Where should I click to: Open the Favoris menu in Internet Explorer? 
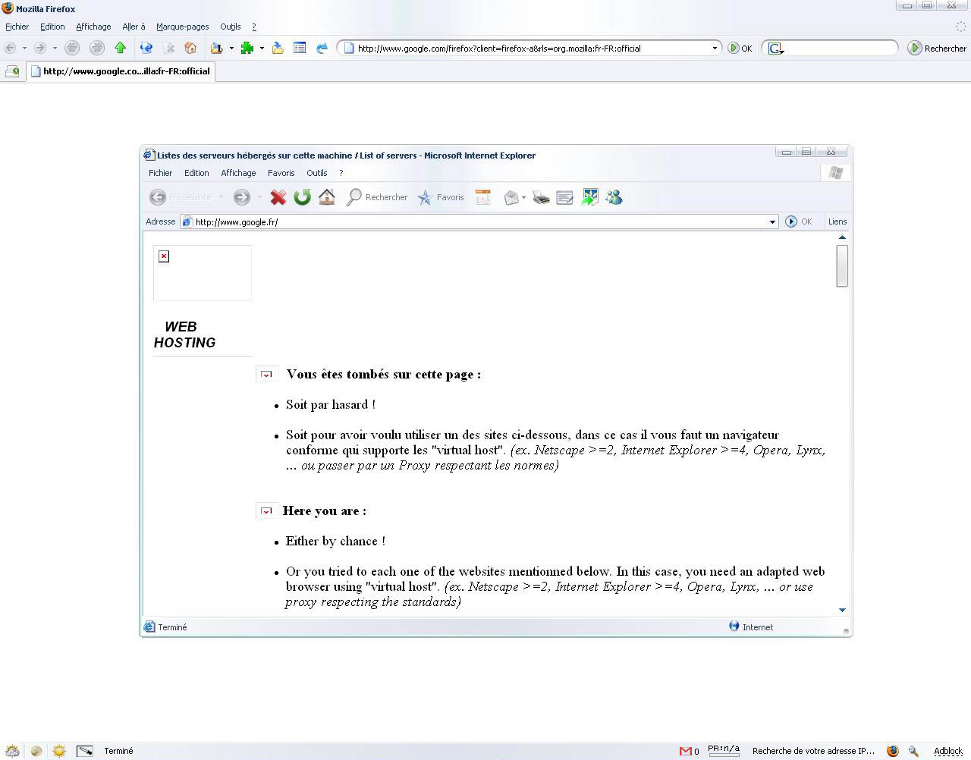pos(281,173)
